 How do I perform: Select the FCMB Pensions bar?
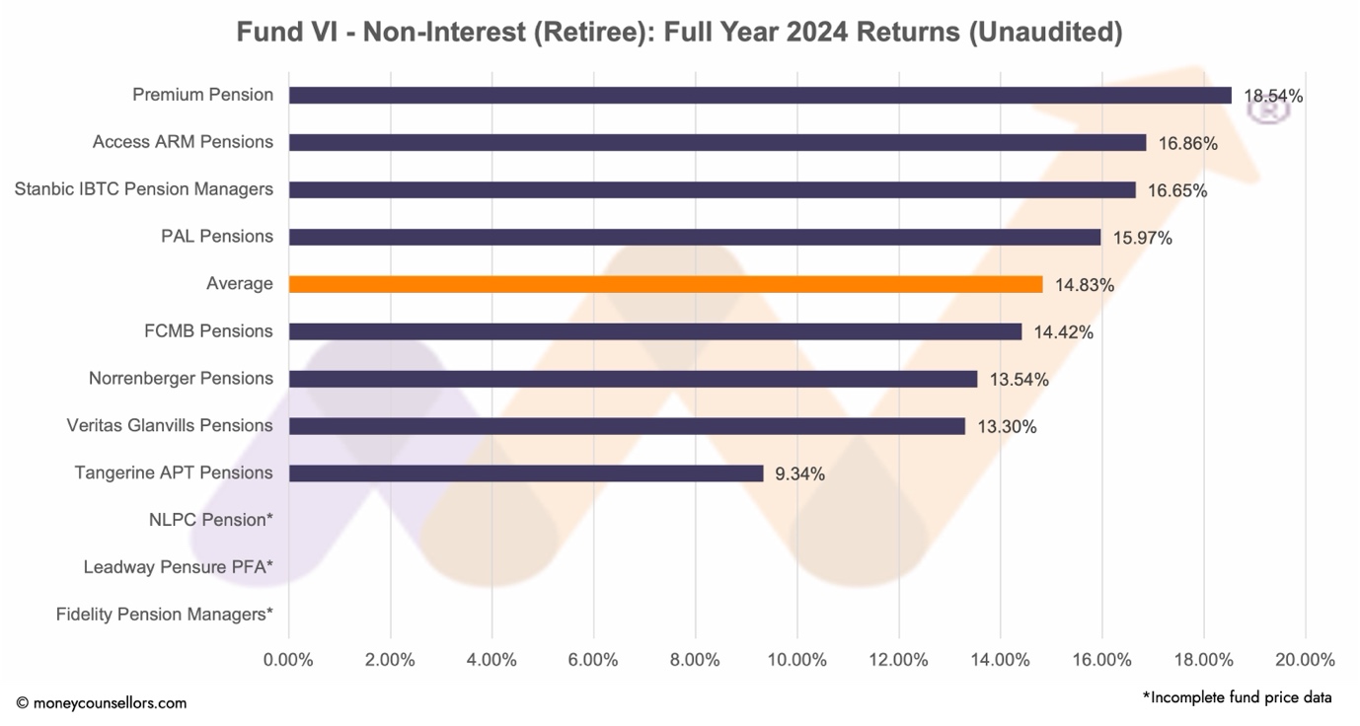pyautogui.click(x=654, y=331)
